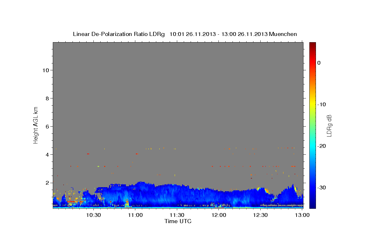Click the 12:30 time tick label
Viewport: 375px width, 250px height.
[x=261, y=215]
